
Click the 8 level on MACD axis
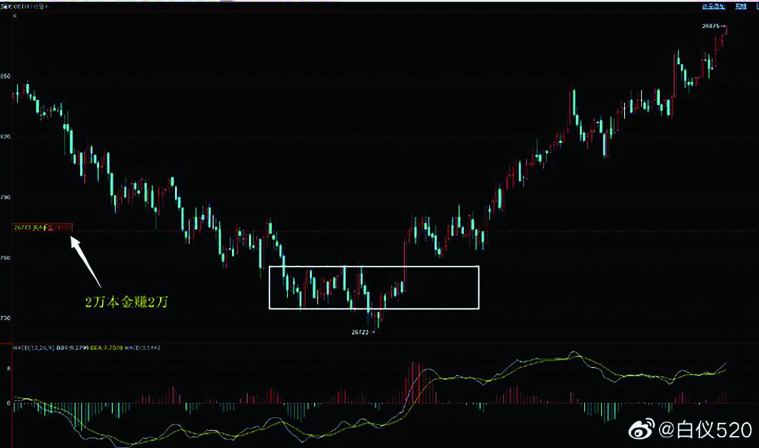coord(8,369)
